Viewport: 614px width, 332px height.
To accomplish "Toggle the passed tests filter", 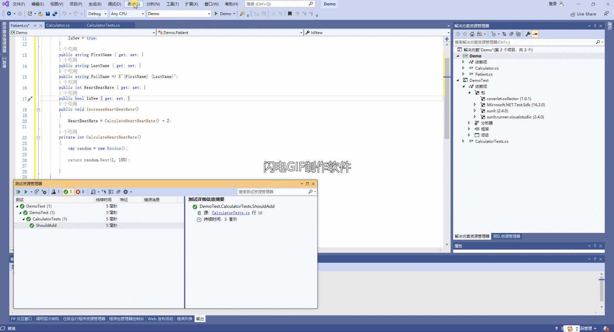I will [68, 192].
